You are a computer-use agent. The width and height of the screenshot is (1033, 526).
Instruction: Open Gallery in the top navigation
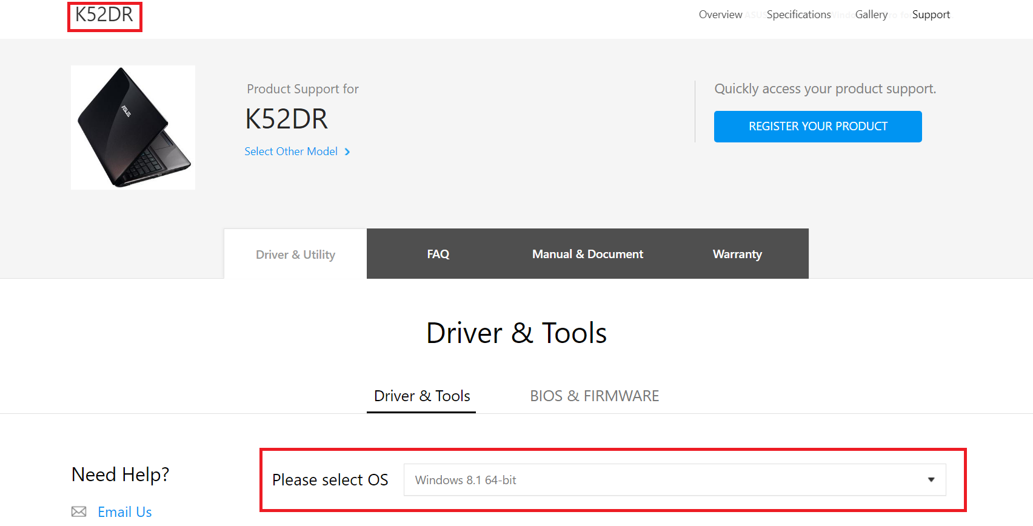coord(871,15)
